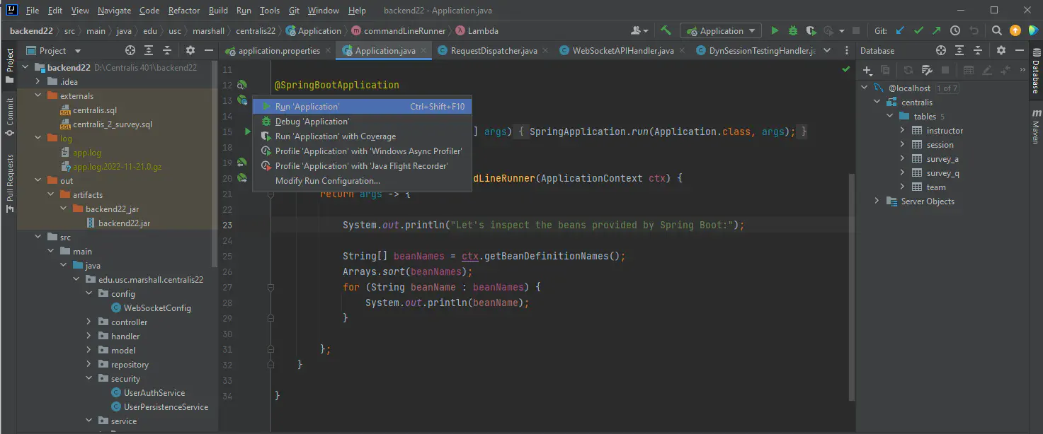
Task: Select the survey_q table
Action: 943,173
